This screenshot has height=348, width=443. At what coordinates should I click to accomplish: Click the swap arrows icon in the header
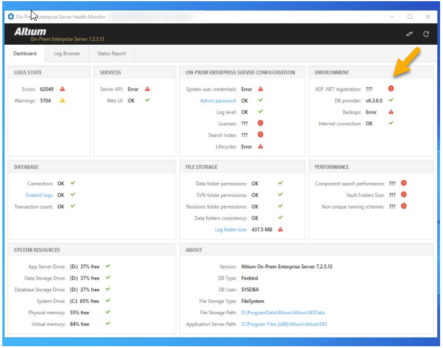pos(409,34)
